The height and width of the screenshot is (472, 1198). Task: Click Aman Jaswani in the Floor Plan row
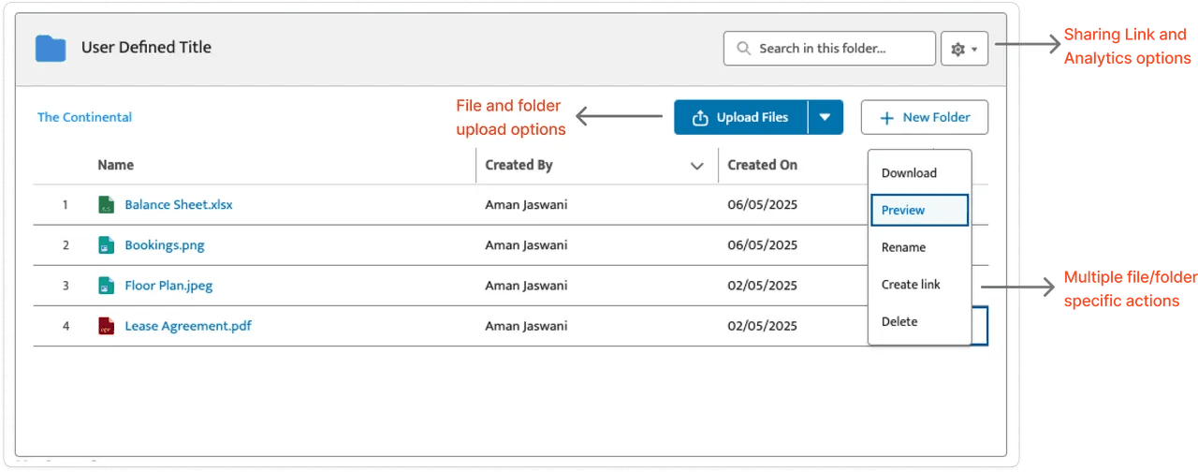coord(526,286)
